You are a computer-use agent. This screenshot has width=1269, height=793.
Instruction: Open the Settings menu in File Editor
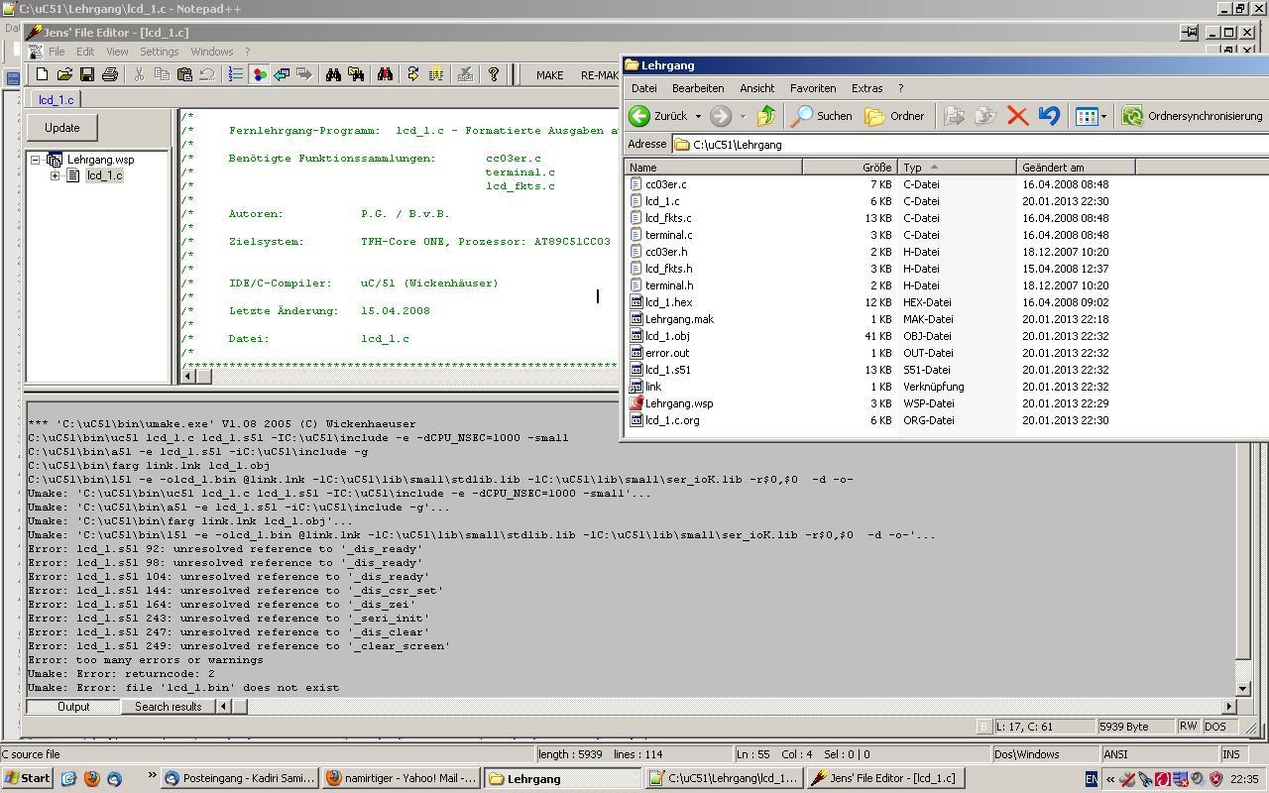coord(159,52)
